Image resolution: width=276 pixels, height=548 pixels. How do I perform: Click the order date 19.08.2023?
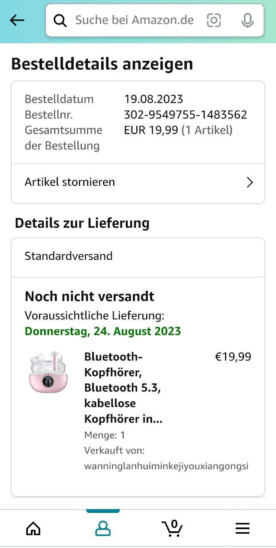click(153, 99)
